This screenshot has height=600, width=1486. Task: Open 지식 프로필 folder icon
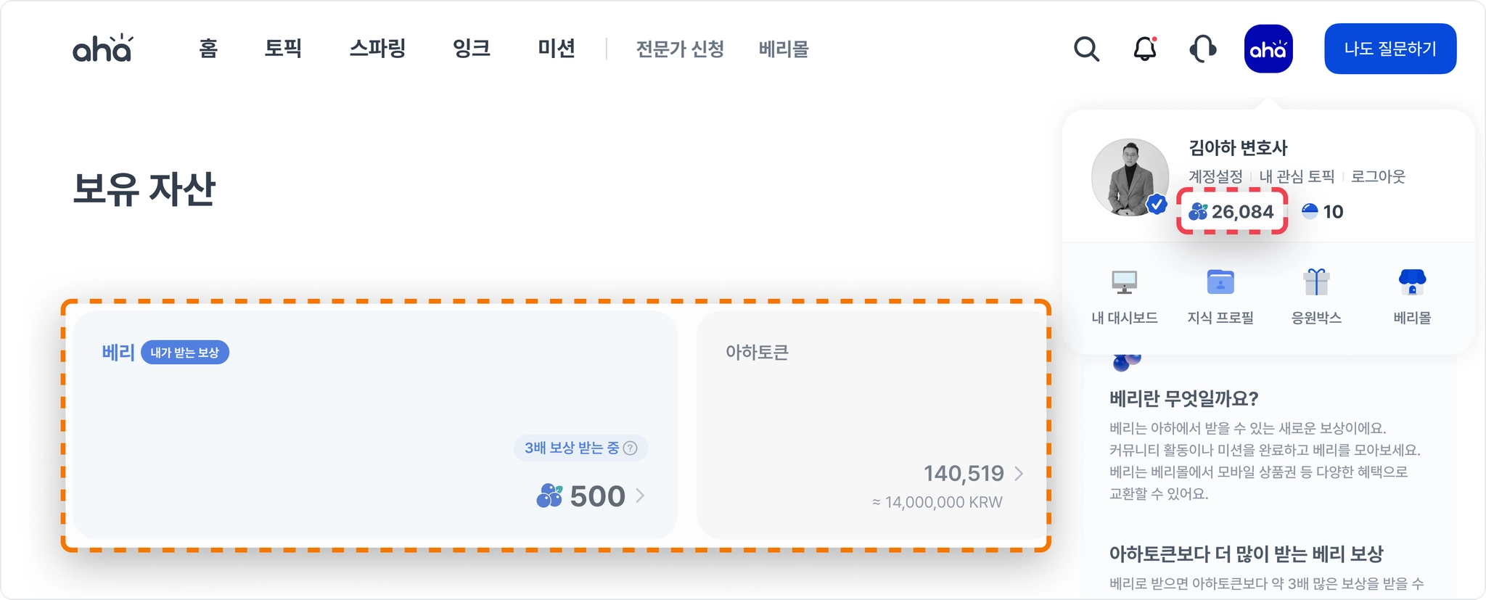1220,282
